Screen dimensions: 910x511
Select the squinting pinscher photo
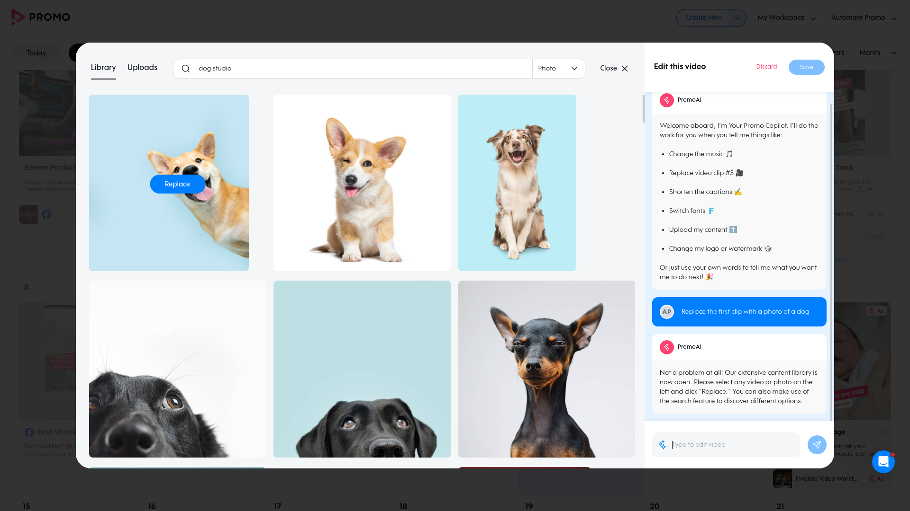click(x=546, y=369)
